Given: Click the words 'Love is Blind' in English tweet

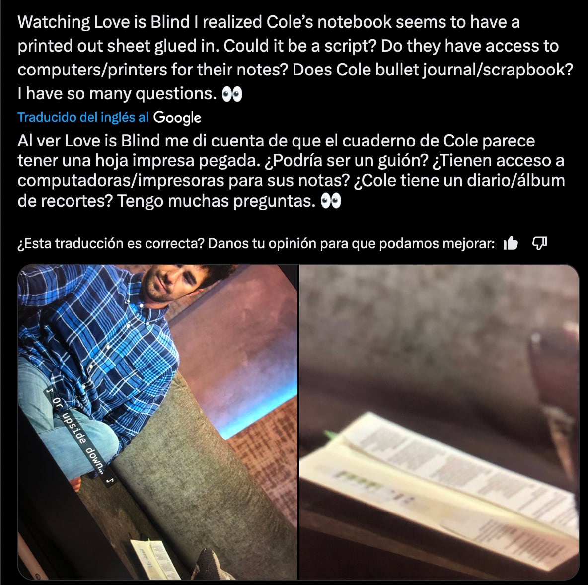Looking at the screenshot, I should coord(142,22).
